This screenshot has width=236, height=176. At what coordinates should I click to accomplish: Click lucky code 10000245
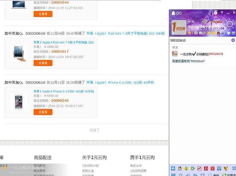[60, 101]
